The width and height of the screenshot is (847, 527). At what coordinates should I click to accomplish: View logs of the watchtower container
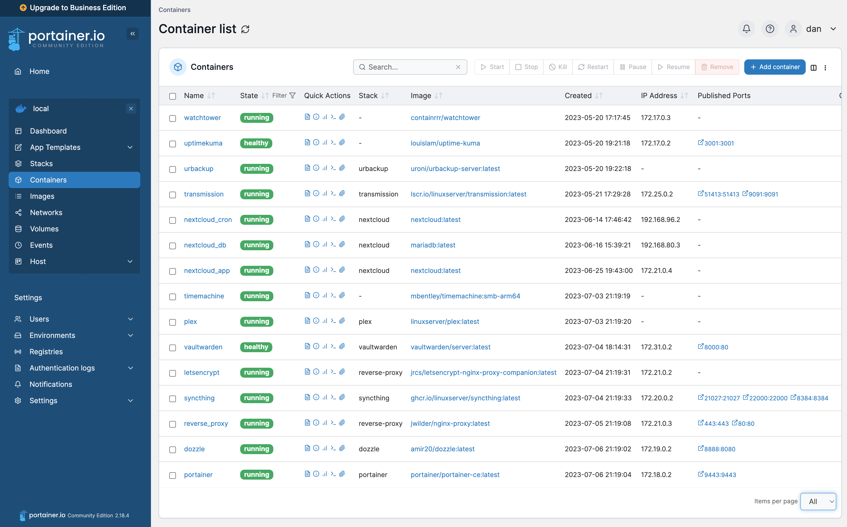(307, 117)
